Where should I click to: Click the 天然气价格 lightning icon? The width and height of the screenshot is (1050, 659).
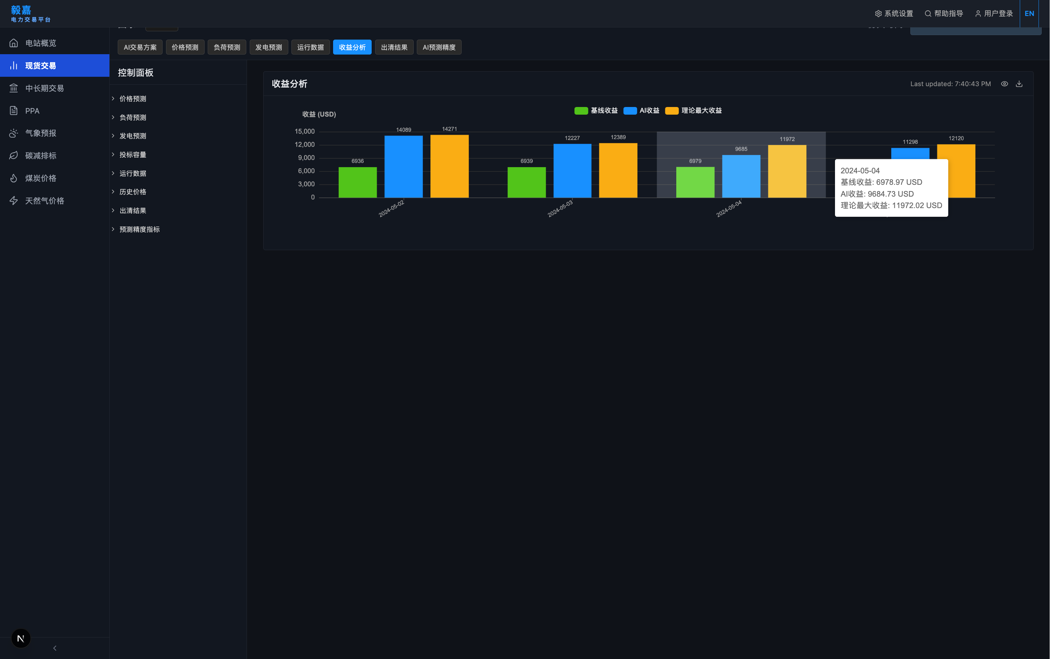pos(14,200)
